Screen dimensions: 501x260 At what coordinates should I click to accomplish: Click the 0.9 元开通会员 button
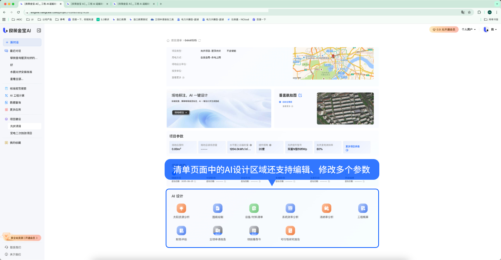[444, 30]
